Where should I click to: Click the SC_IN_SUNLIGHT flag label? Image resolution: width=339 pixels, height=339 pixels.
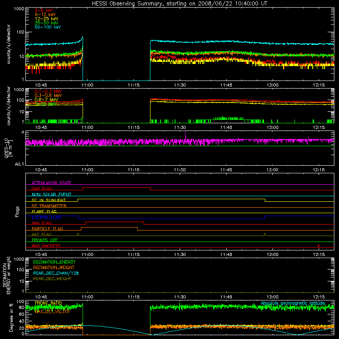[x=49, y=200]
